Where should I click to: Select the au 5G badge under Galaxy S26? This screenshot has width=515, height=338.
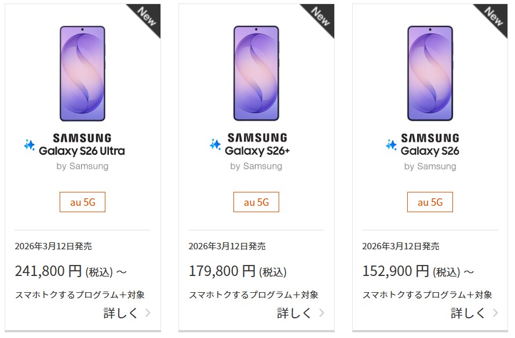click(x=430, y=202)
